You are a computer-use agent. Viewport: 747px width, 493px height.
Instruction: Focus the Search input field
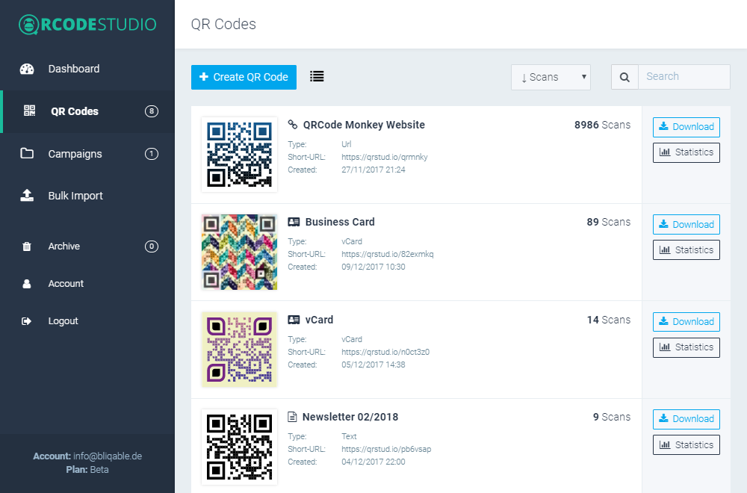(x=684, y=77)
